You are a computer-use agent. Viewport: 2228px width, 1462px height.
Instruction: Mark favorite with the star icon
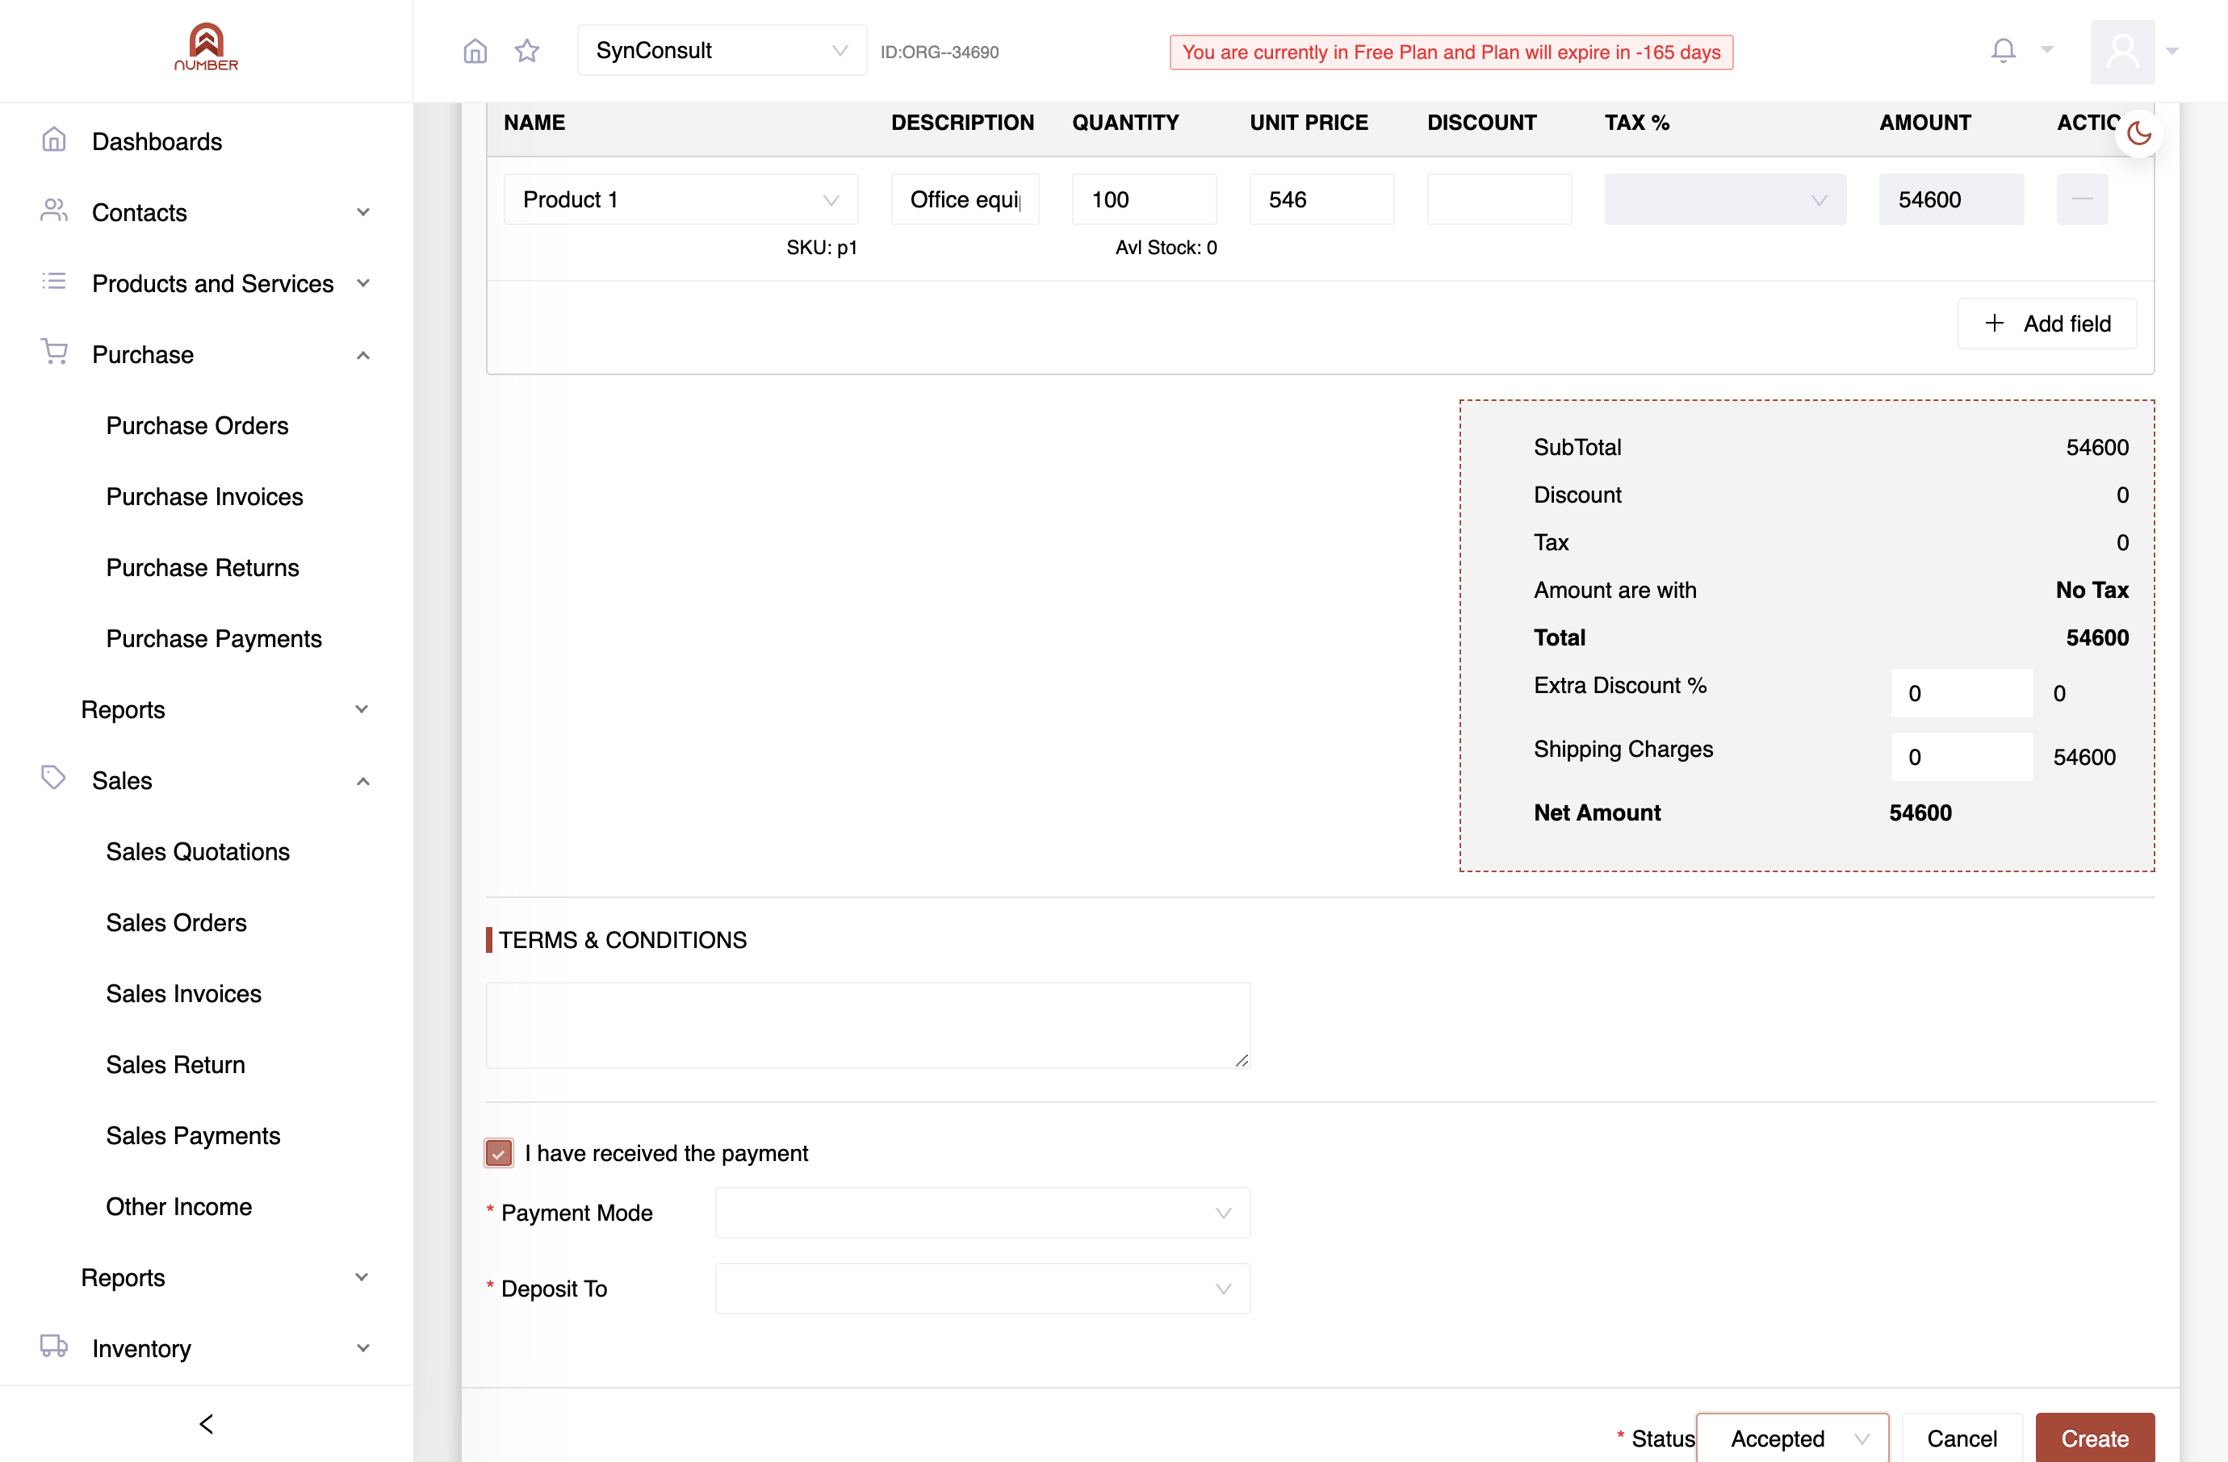tap(527, 51)
